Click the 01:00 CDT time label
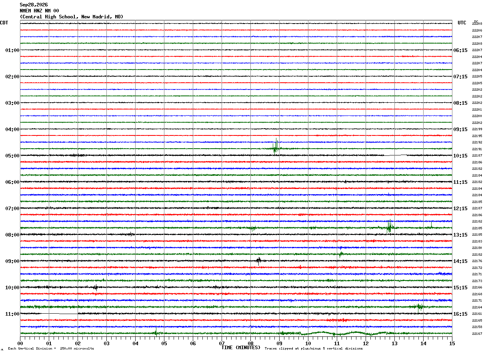This screenshot has width=484, height=354. pyautogui.click(x=12, y=50)
